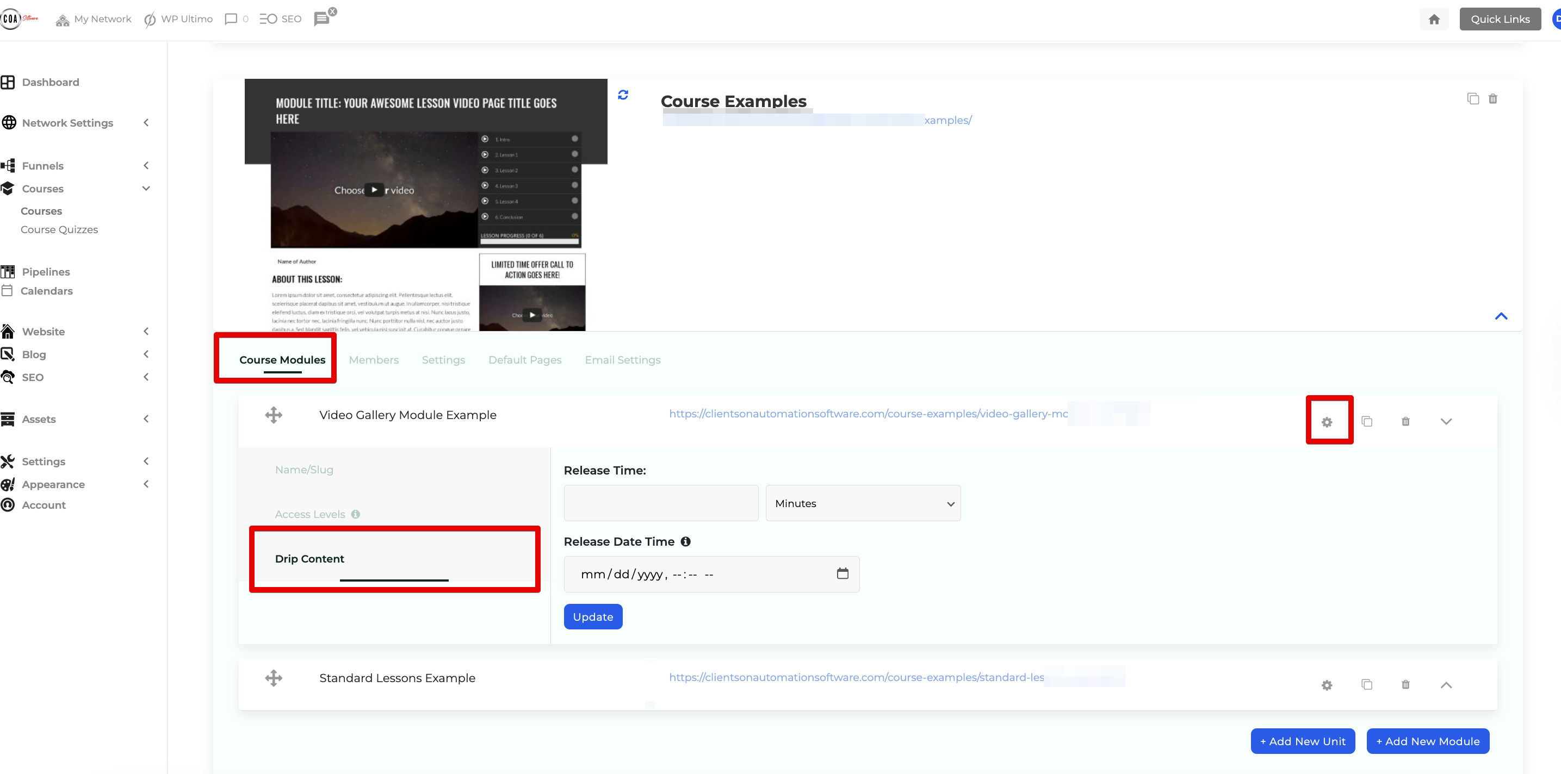This screenshot has height=774, width=1561.
Task: Click inside the Release Time input field
Action: click(x=660, y=503)
